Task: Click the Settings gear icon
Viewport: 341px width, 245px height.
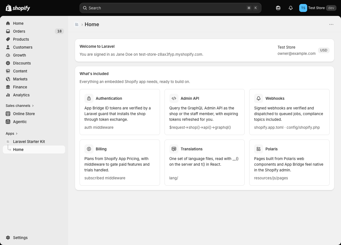Action: (x=8, y=238)
